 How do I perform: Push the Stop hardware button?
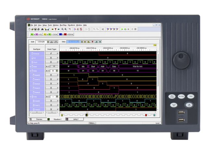pos(191,96)
